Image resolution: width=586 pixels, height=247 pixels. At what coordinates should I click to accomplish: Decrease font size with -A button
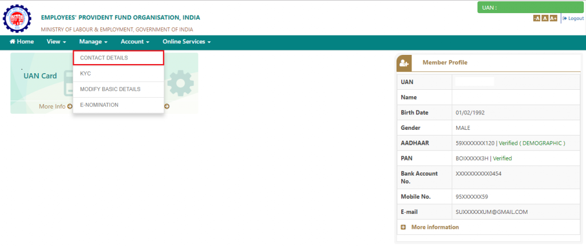537,18
